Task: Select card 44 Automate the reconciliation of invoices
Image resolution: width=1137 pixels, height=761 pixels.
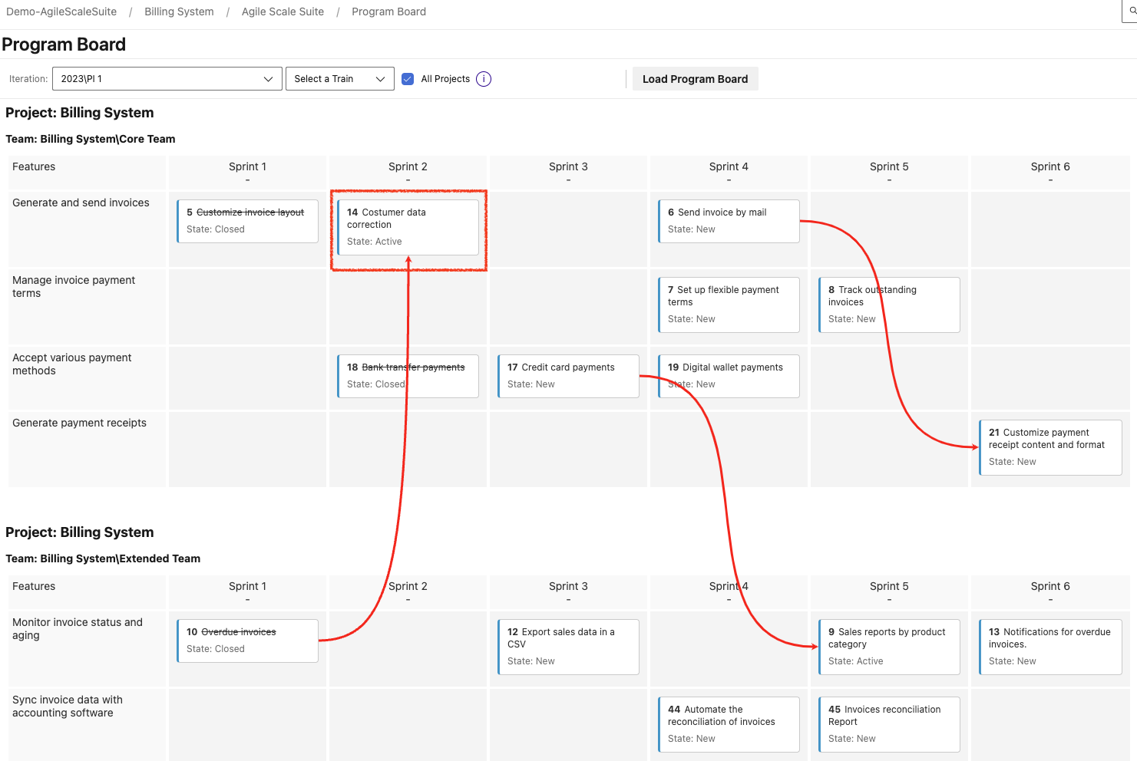Action: click(x=728, y=724)
